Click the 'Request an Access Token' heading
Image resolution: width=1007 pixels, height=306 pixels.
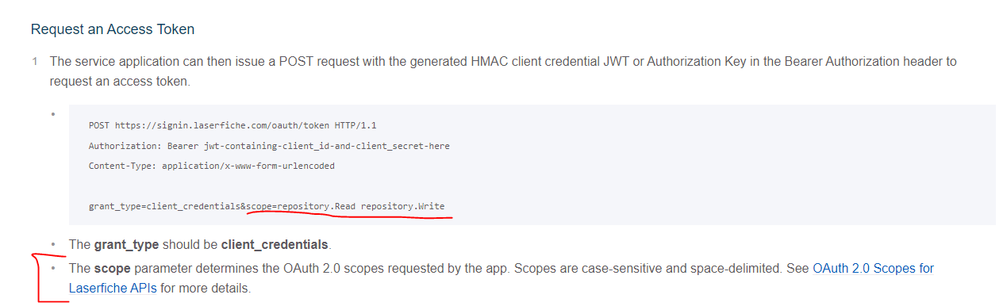[x=113, y=29]
